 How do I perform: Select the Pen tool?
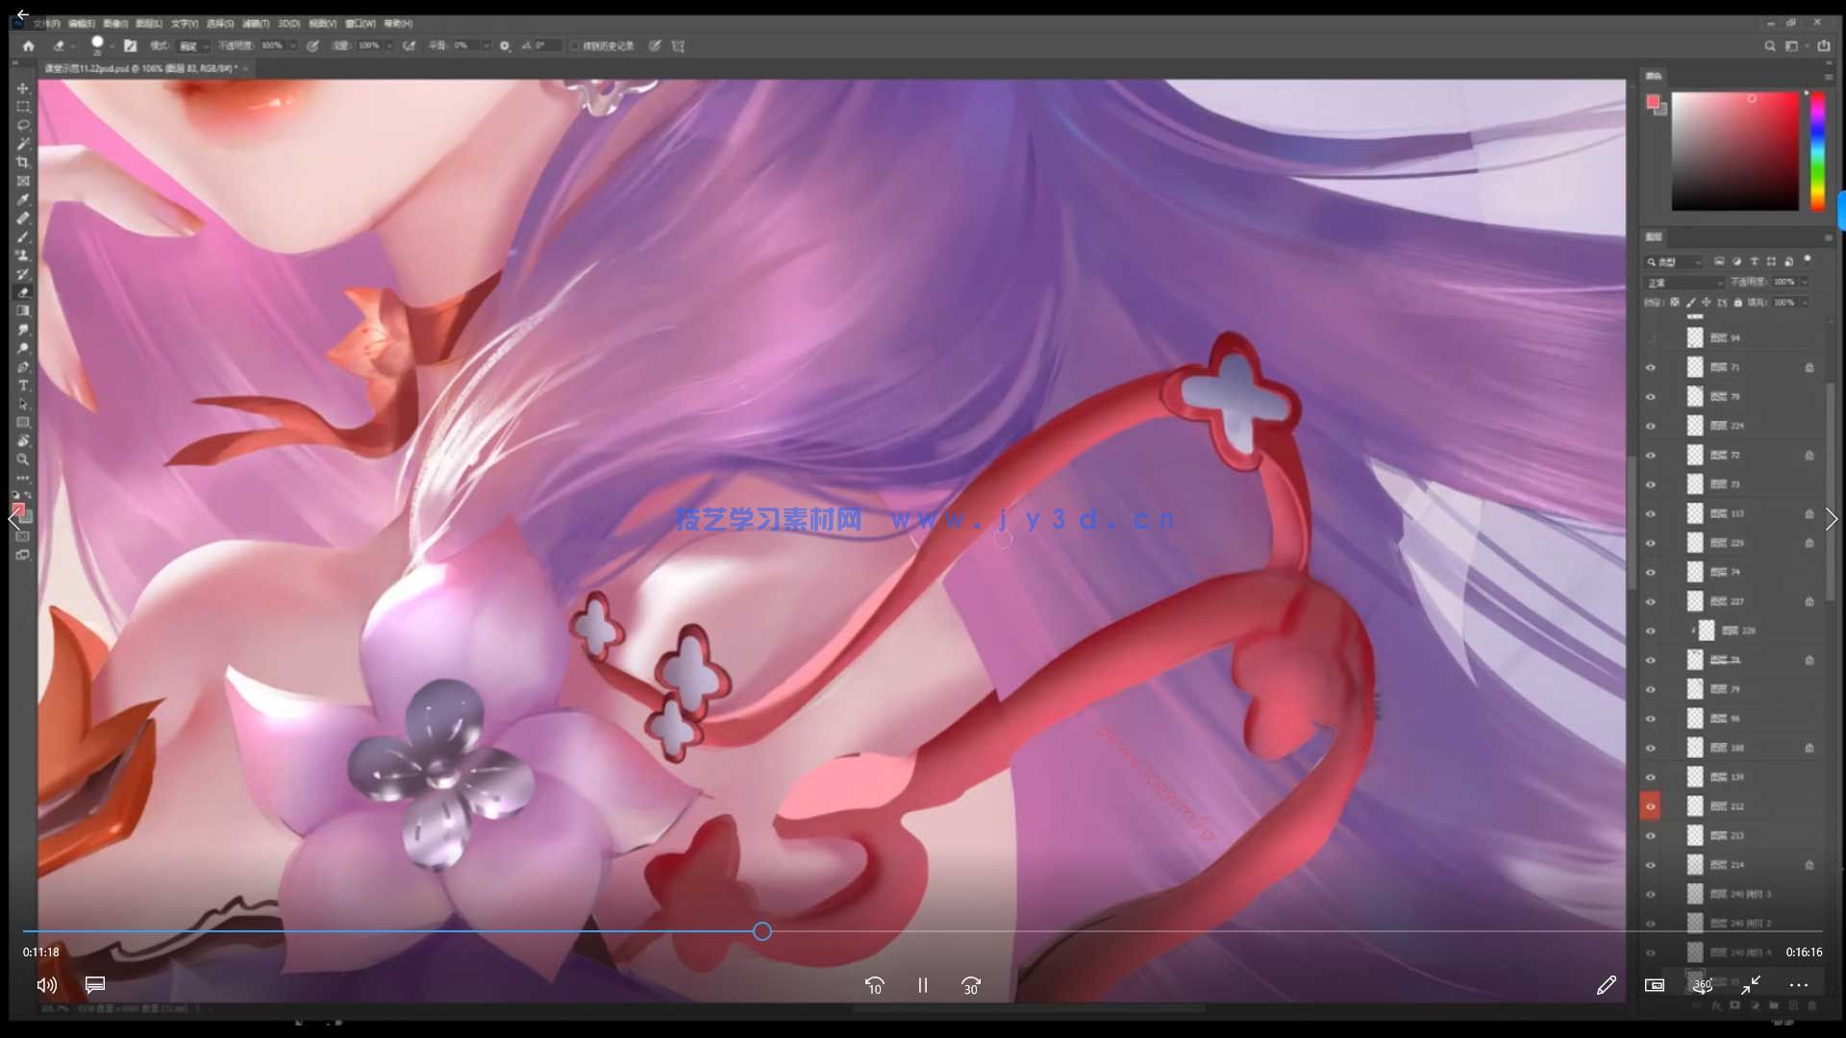(x=23, y=366)
